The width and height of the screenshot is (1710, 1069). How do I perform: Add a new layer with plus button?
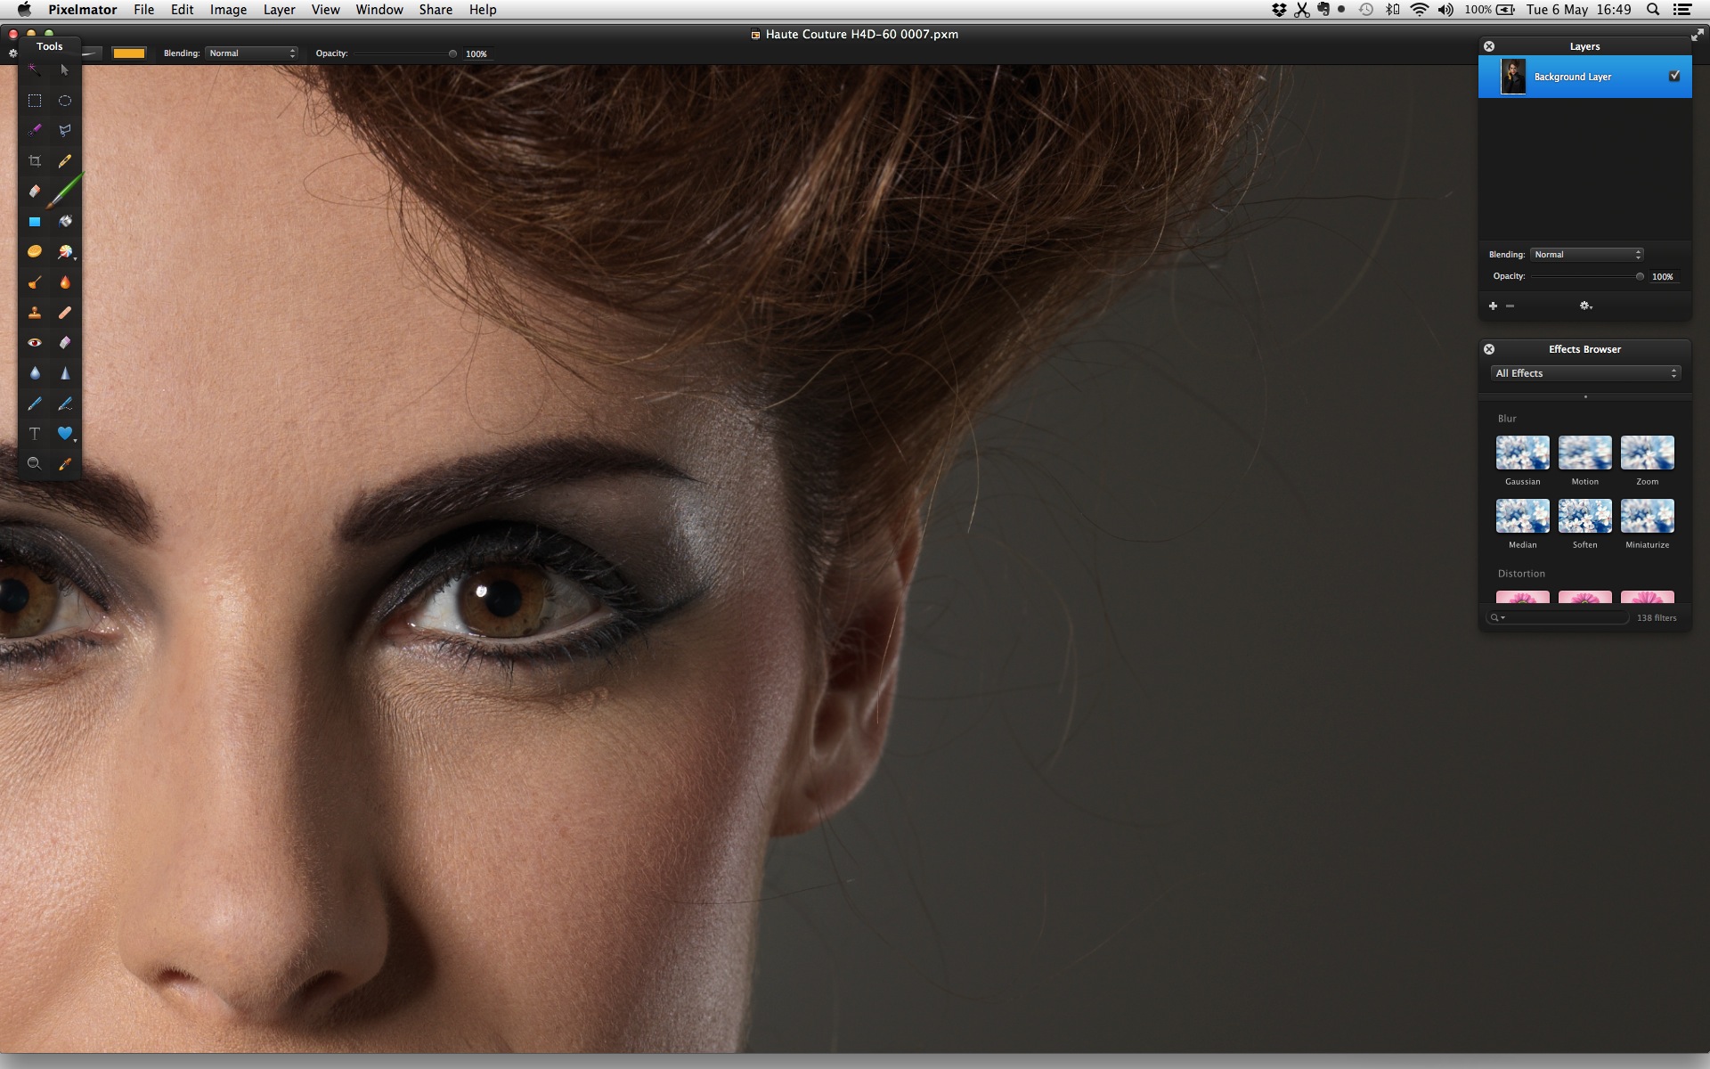[1493, 306]
